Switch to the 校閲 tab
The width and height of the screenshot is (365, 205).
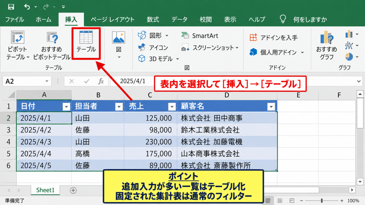point(206,19)
